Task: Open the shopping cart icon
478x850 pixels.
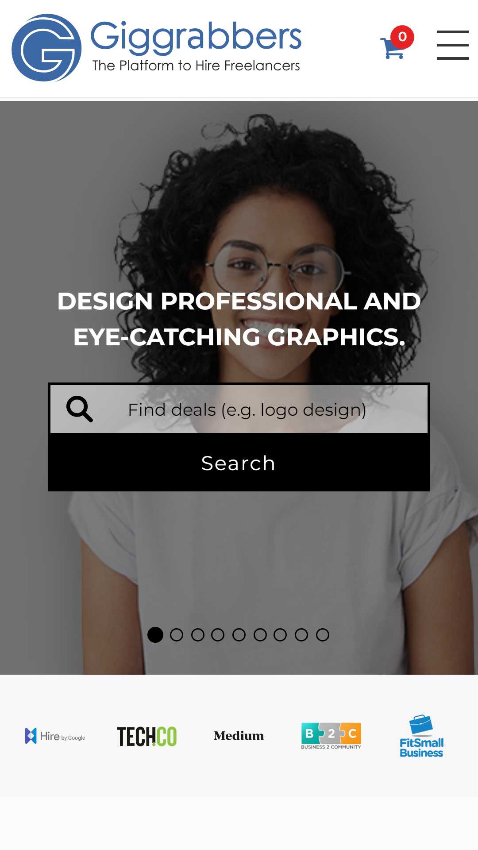Action: tap(392, 48)
